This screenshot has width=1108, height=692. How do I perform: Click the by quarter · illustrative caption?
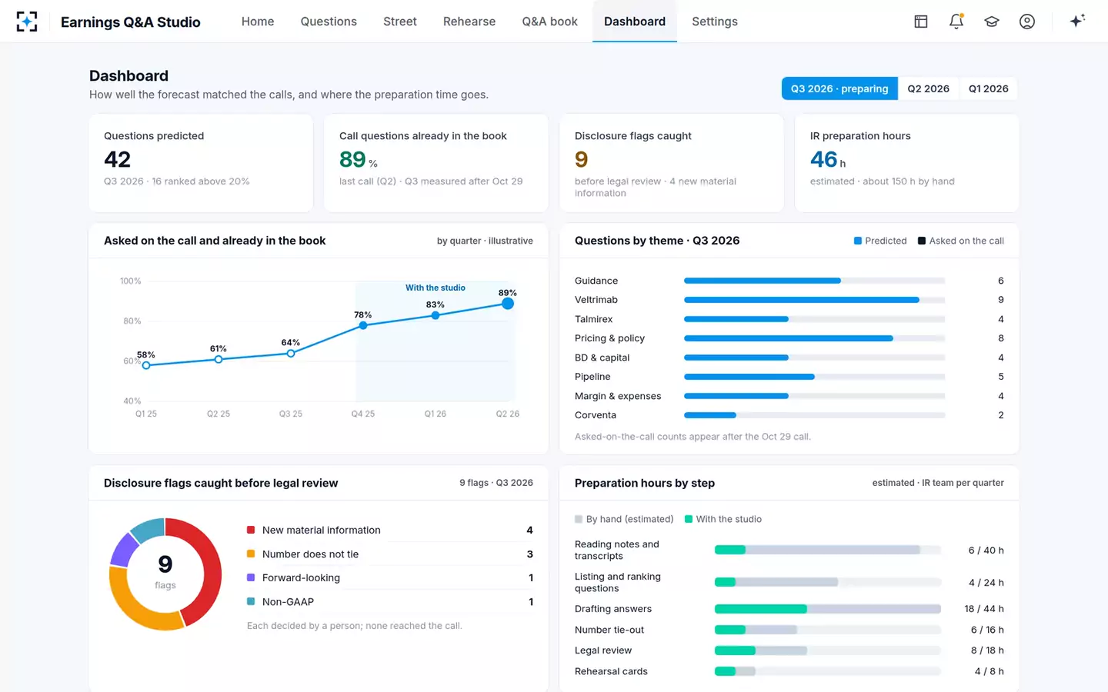pos(485,241)
